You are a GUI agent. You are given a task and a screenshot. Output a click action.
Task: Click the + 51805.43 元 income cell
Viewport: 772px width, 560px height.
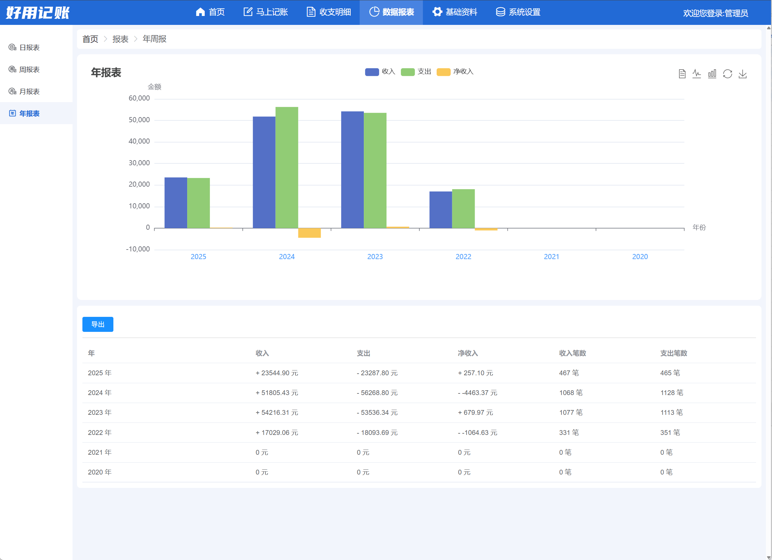277,393
